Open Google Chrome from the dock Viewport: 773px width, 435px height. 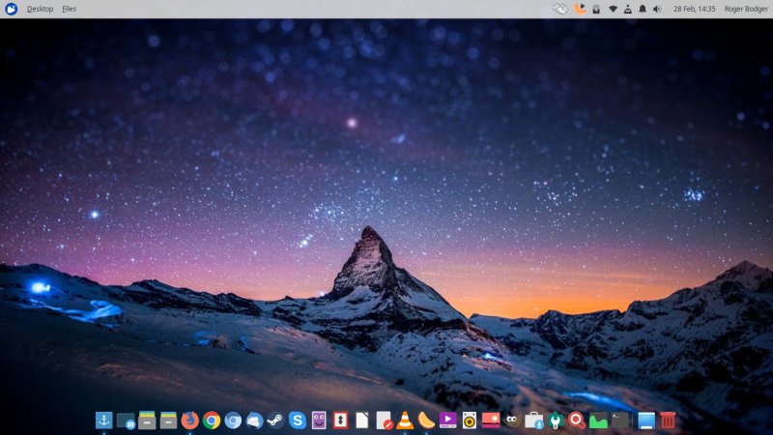212,420
